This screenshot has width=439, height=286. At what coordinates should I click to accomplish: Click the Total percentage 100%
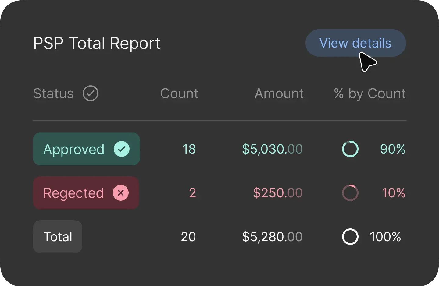click(x=385, y=237)
